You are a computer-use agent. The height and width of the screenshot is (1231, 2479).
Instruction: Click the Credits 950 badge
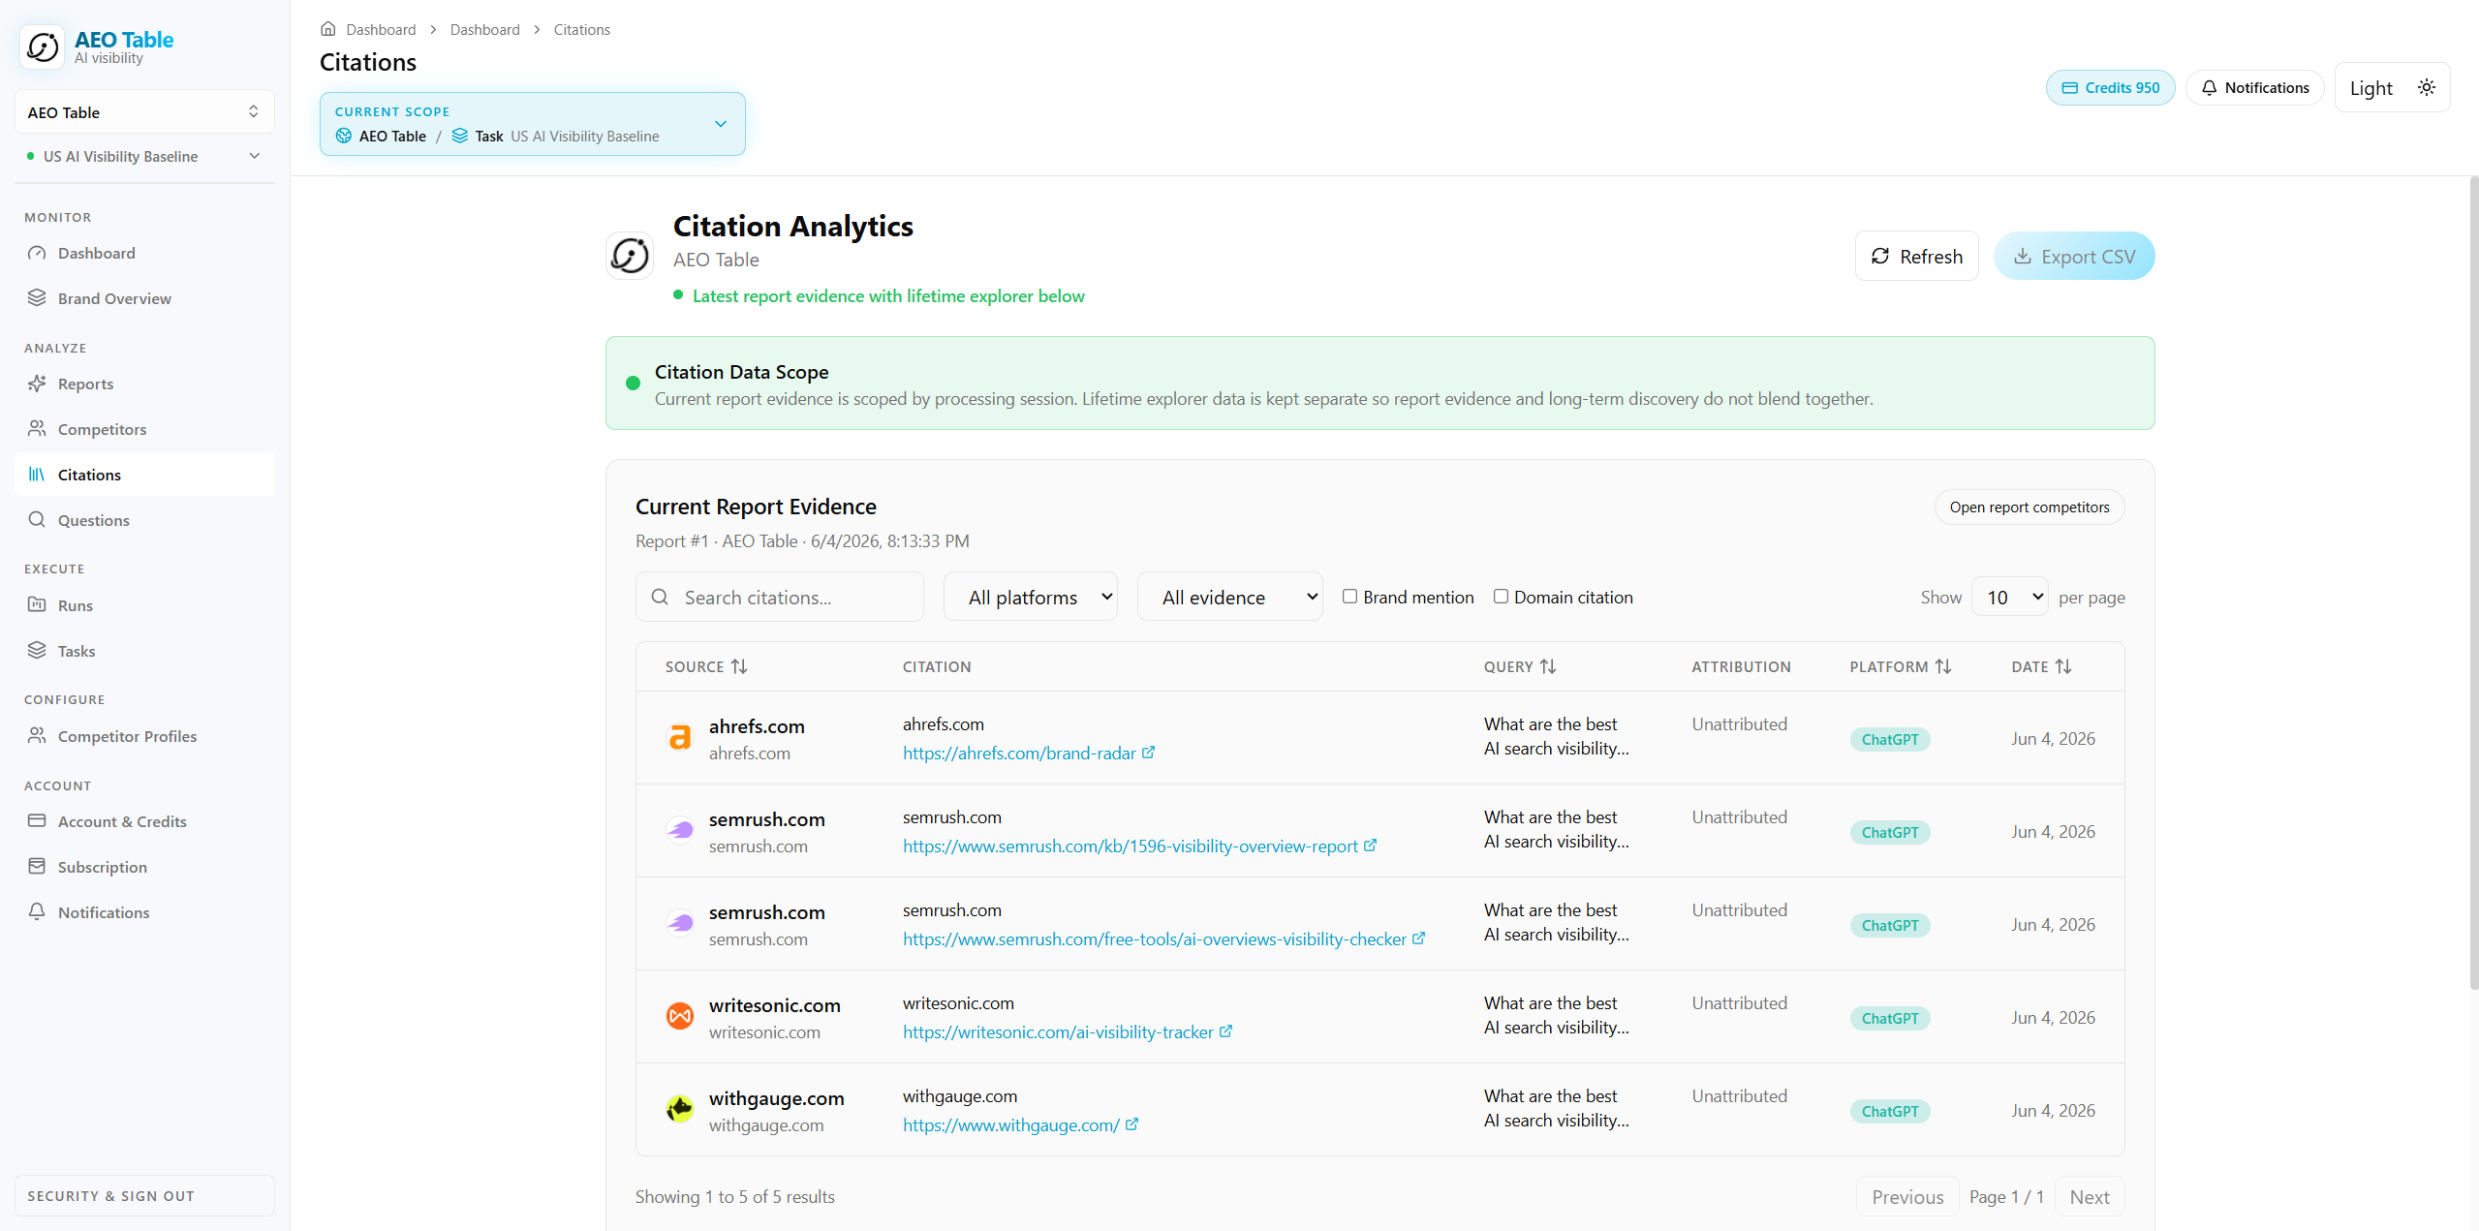pos(2111,88)
